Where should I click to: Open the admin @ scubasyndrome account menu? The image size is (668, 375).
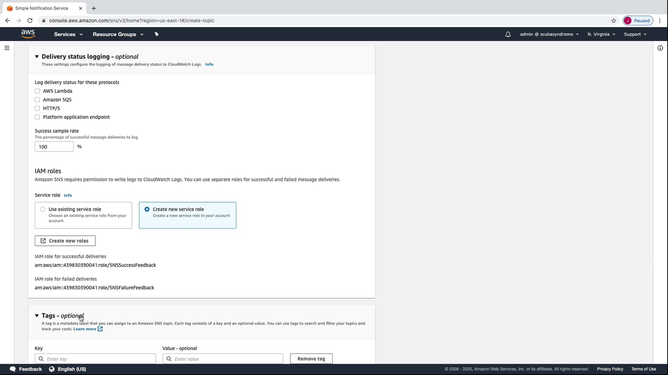point(549,34)
